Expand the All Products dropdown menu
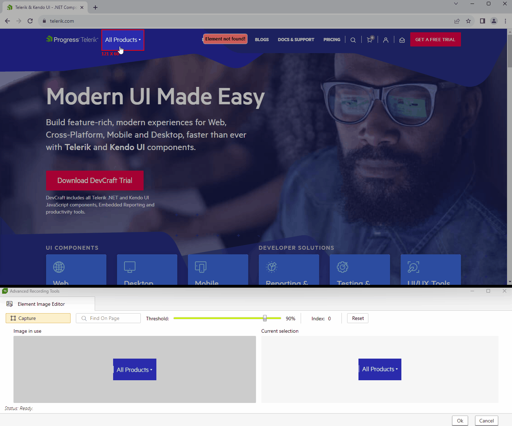This screenshot has width=512, height=426. click(123, 40)
